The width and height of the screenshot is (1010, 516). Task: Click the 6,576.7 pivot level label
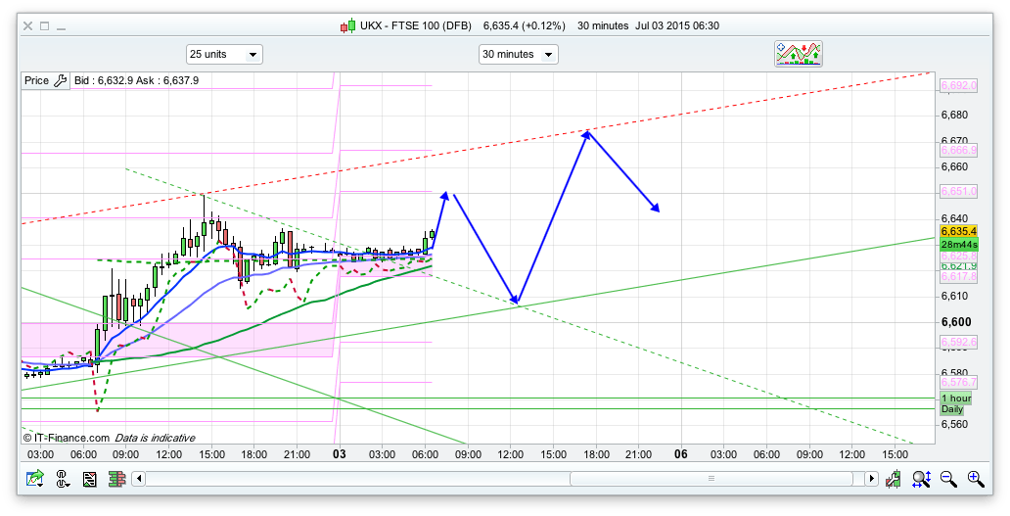959,382
